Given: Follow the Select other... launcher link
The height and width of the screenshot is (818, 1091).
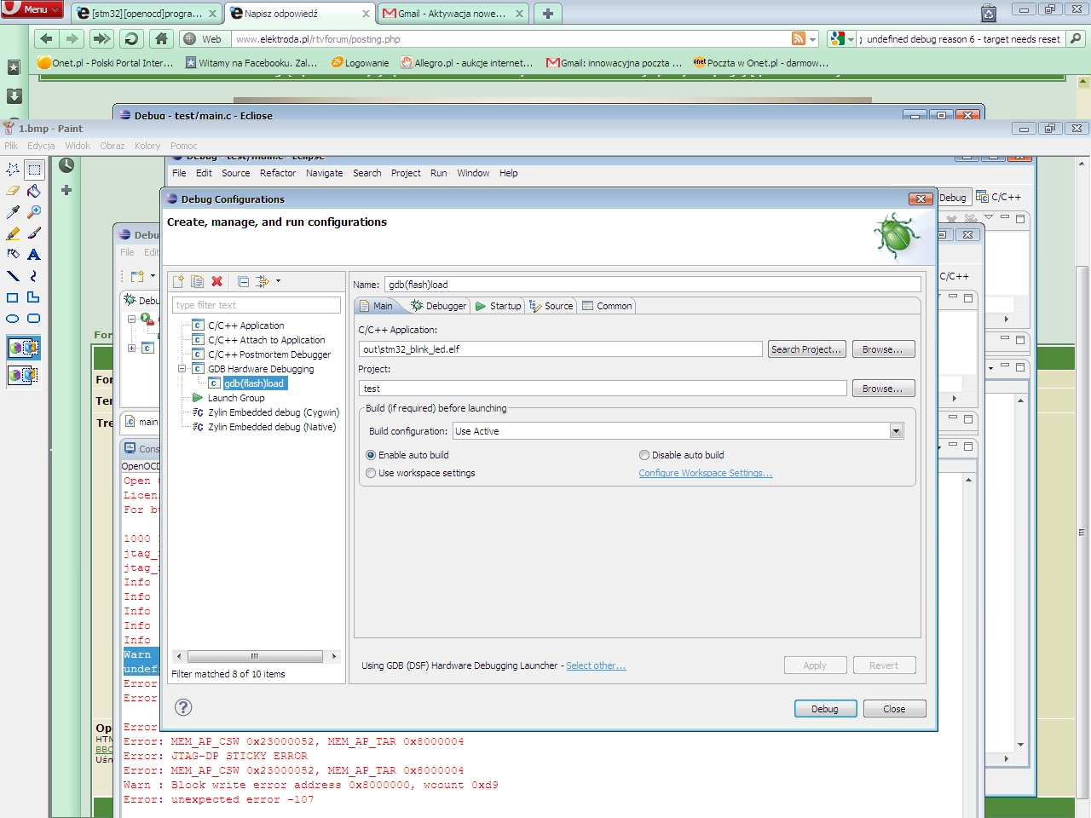Looking at the screenshot, I should [x=596, y=665].
